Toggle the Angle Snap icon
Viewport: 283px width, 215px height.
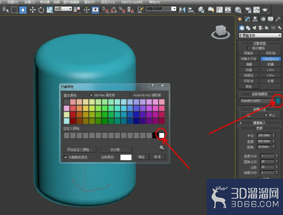(114, 10)
